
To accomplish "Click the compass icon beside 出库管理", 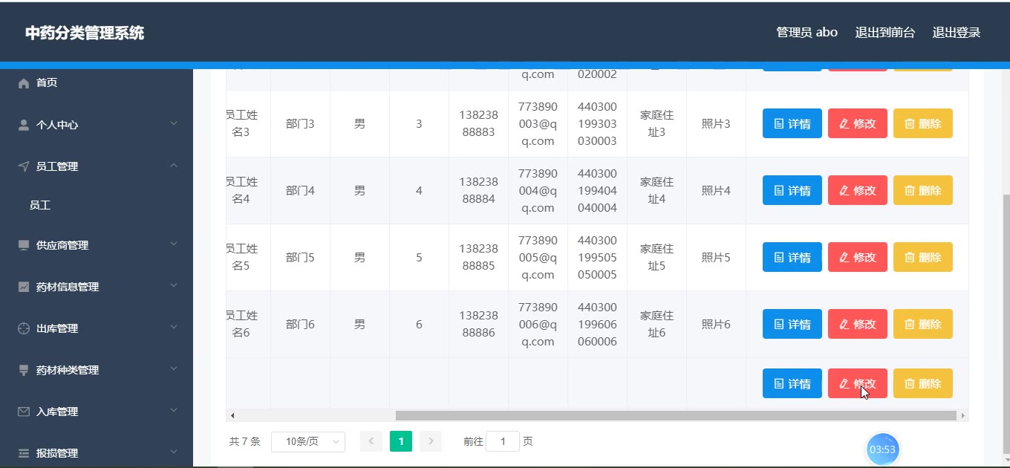I will pyautogui.click(x=24, y=328).
